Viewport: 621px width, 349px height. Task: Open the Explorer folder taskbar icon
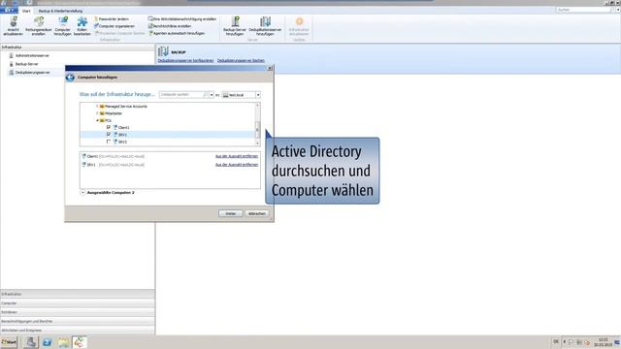coord(63,342)
